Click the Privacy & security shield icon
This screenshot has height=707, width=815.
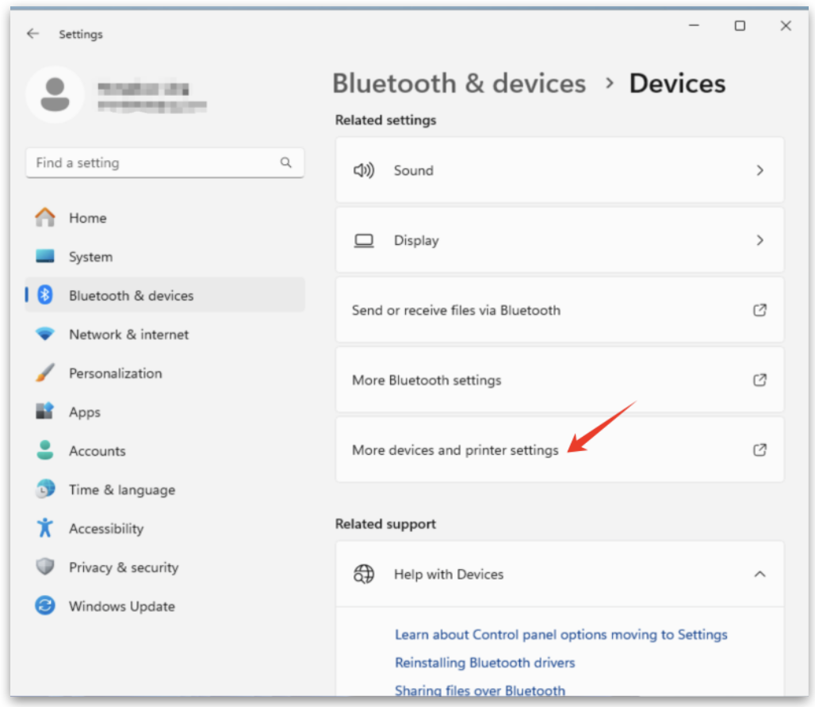click(45, 568)
